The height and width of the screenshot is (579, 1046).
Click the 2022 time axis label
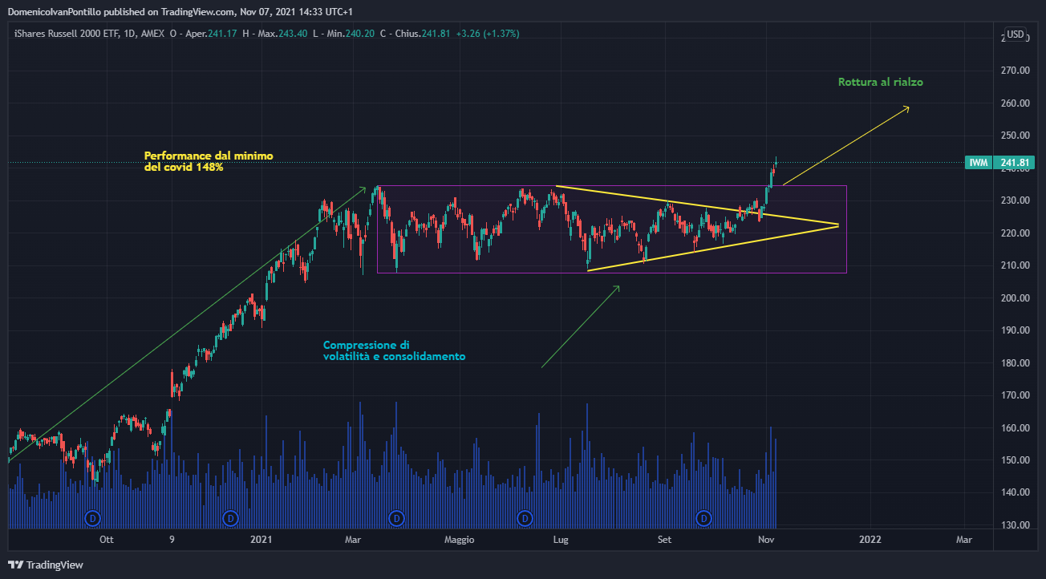(x=870, y=540)
